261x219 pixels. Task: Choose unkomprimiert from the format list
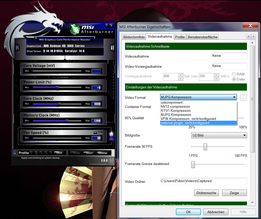point(198,102)
